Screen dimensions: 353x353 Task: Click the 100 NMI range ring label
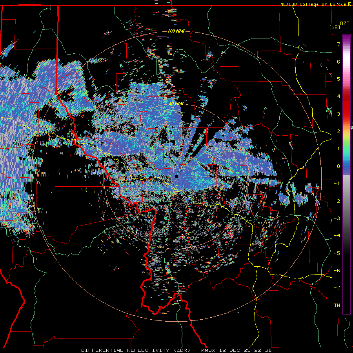[176, 31]
